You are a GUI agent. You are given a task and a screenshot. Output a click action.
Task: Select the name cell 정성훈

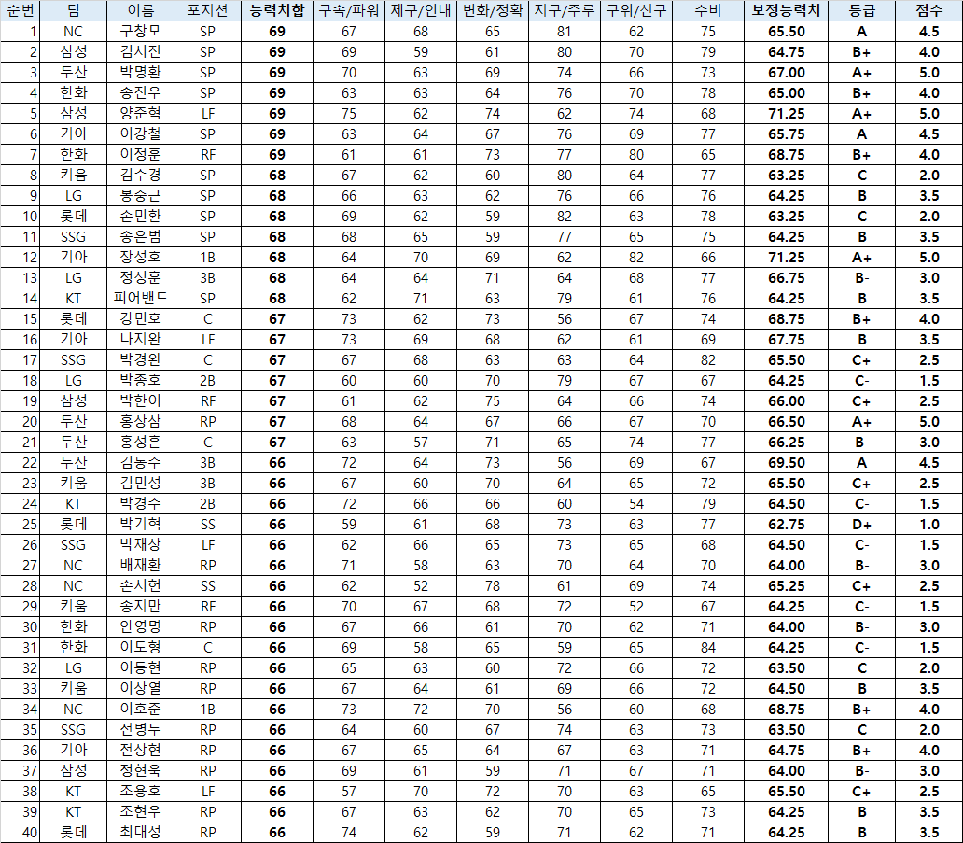point(140,277)
